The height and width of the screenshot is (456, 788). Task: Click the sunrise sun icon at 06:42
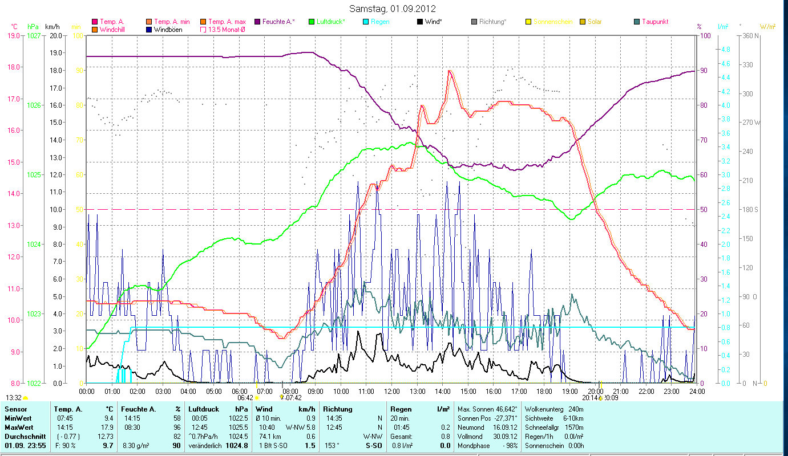257,397
